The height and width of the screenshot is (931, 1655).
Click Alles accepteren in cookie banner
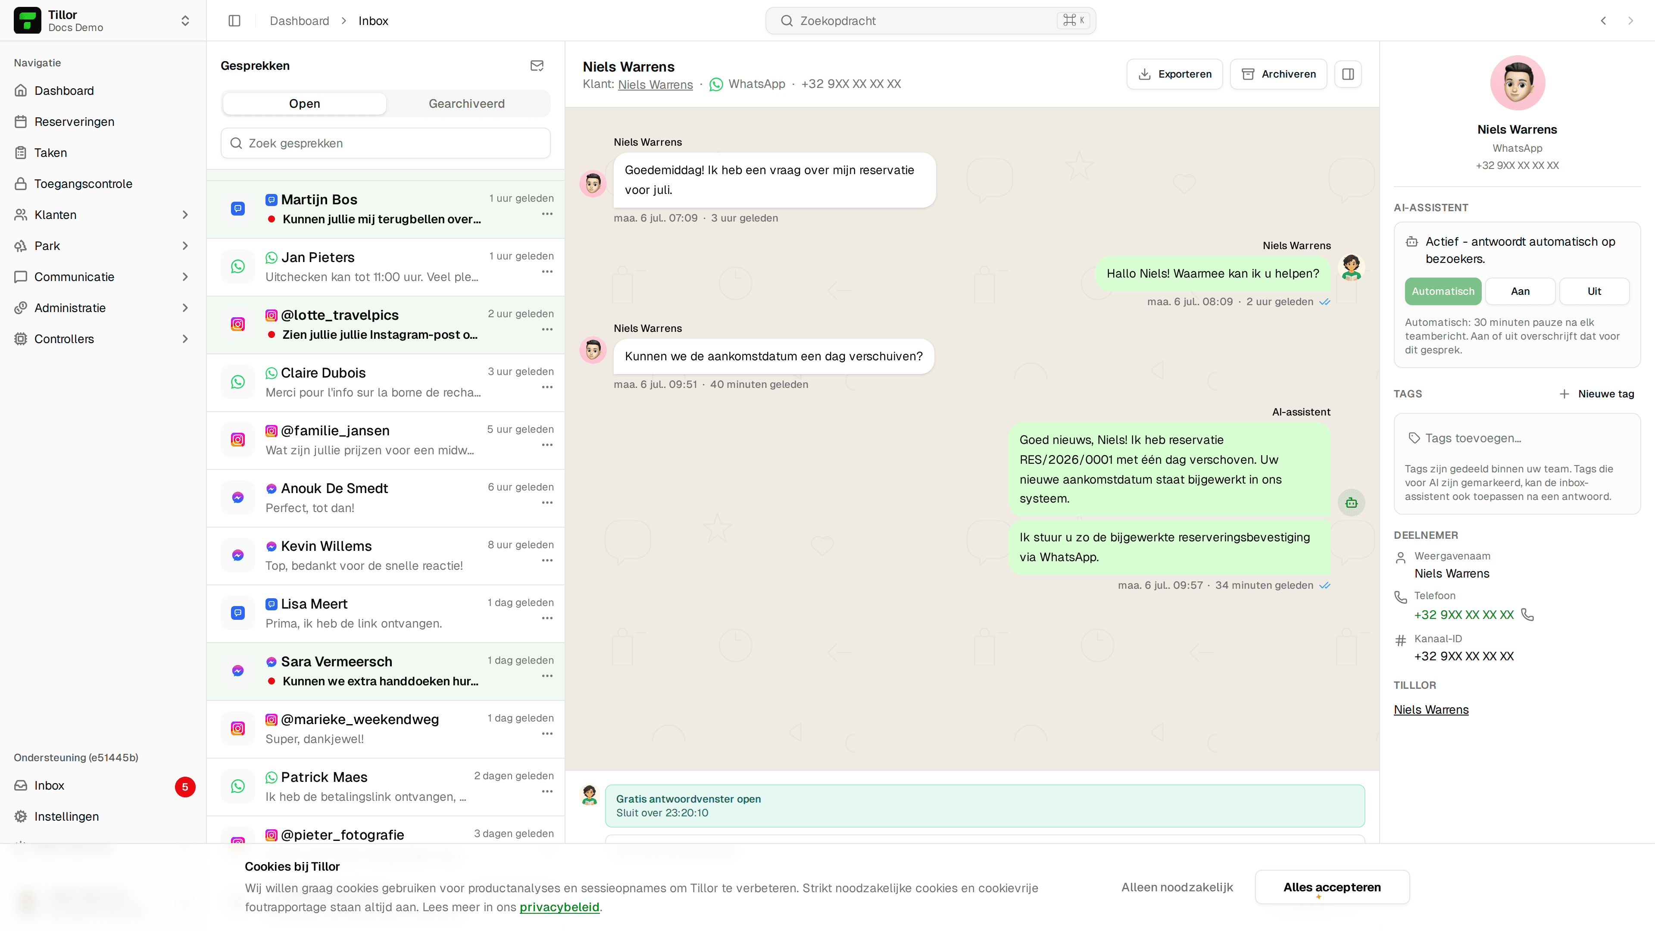(x=1332, y=887)
